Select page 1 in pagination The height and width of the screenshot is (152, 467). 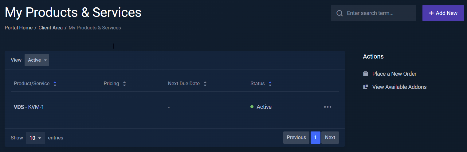pos(315,138)
